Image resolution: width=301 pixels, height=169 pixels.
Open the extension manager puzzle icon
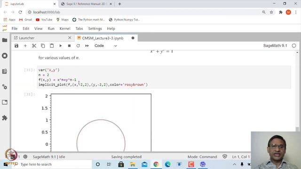point(5,118)
